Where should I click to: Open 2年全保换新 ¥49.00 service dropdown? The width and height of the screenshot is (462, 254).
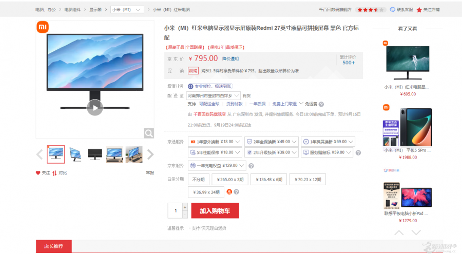coord(272,142)
